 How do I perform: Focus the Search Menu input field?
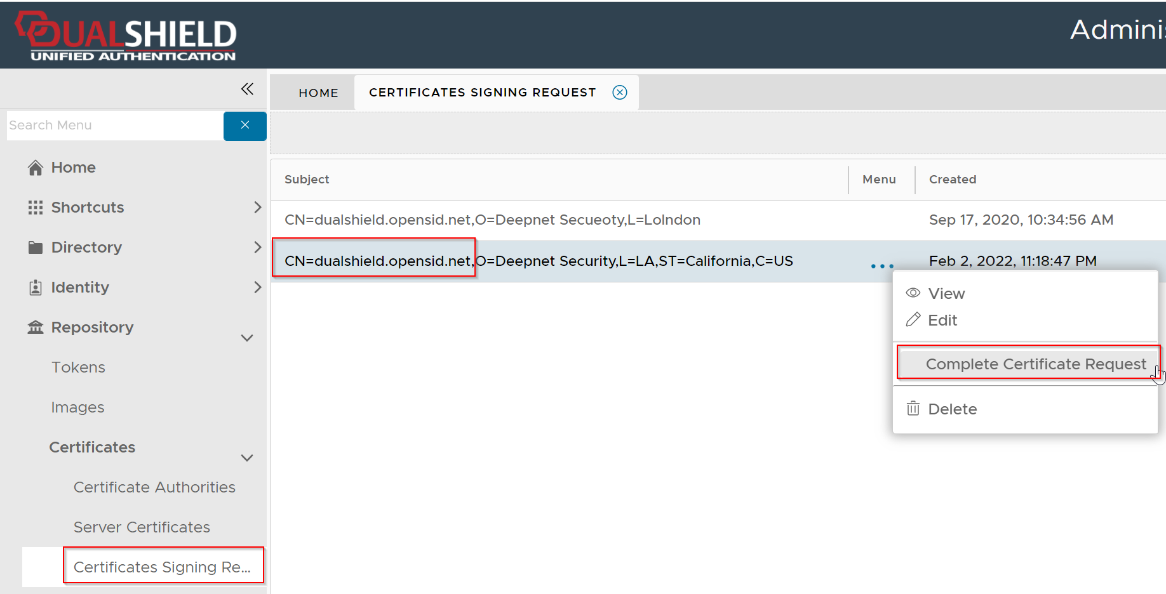point(114,126)
